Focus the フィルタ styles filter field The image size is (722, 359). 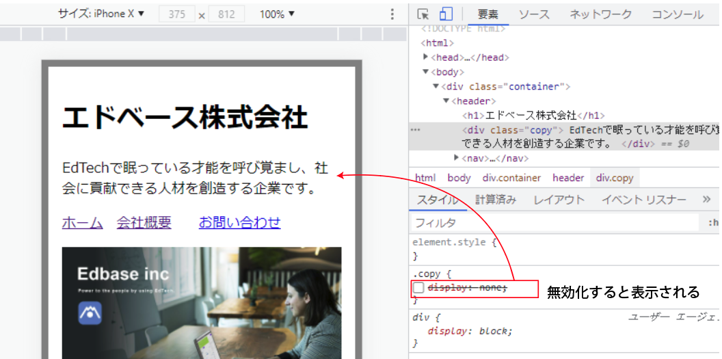pos(555,223)
